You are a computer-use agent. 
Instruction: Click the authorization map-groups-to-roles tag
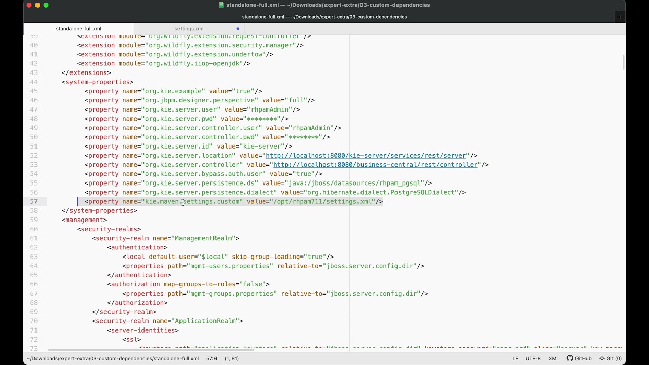(188, 284)
